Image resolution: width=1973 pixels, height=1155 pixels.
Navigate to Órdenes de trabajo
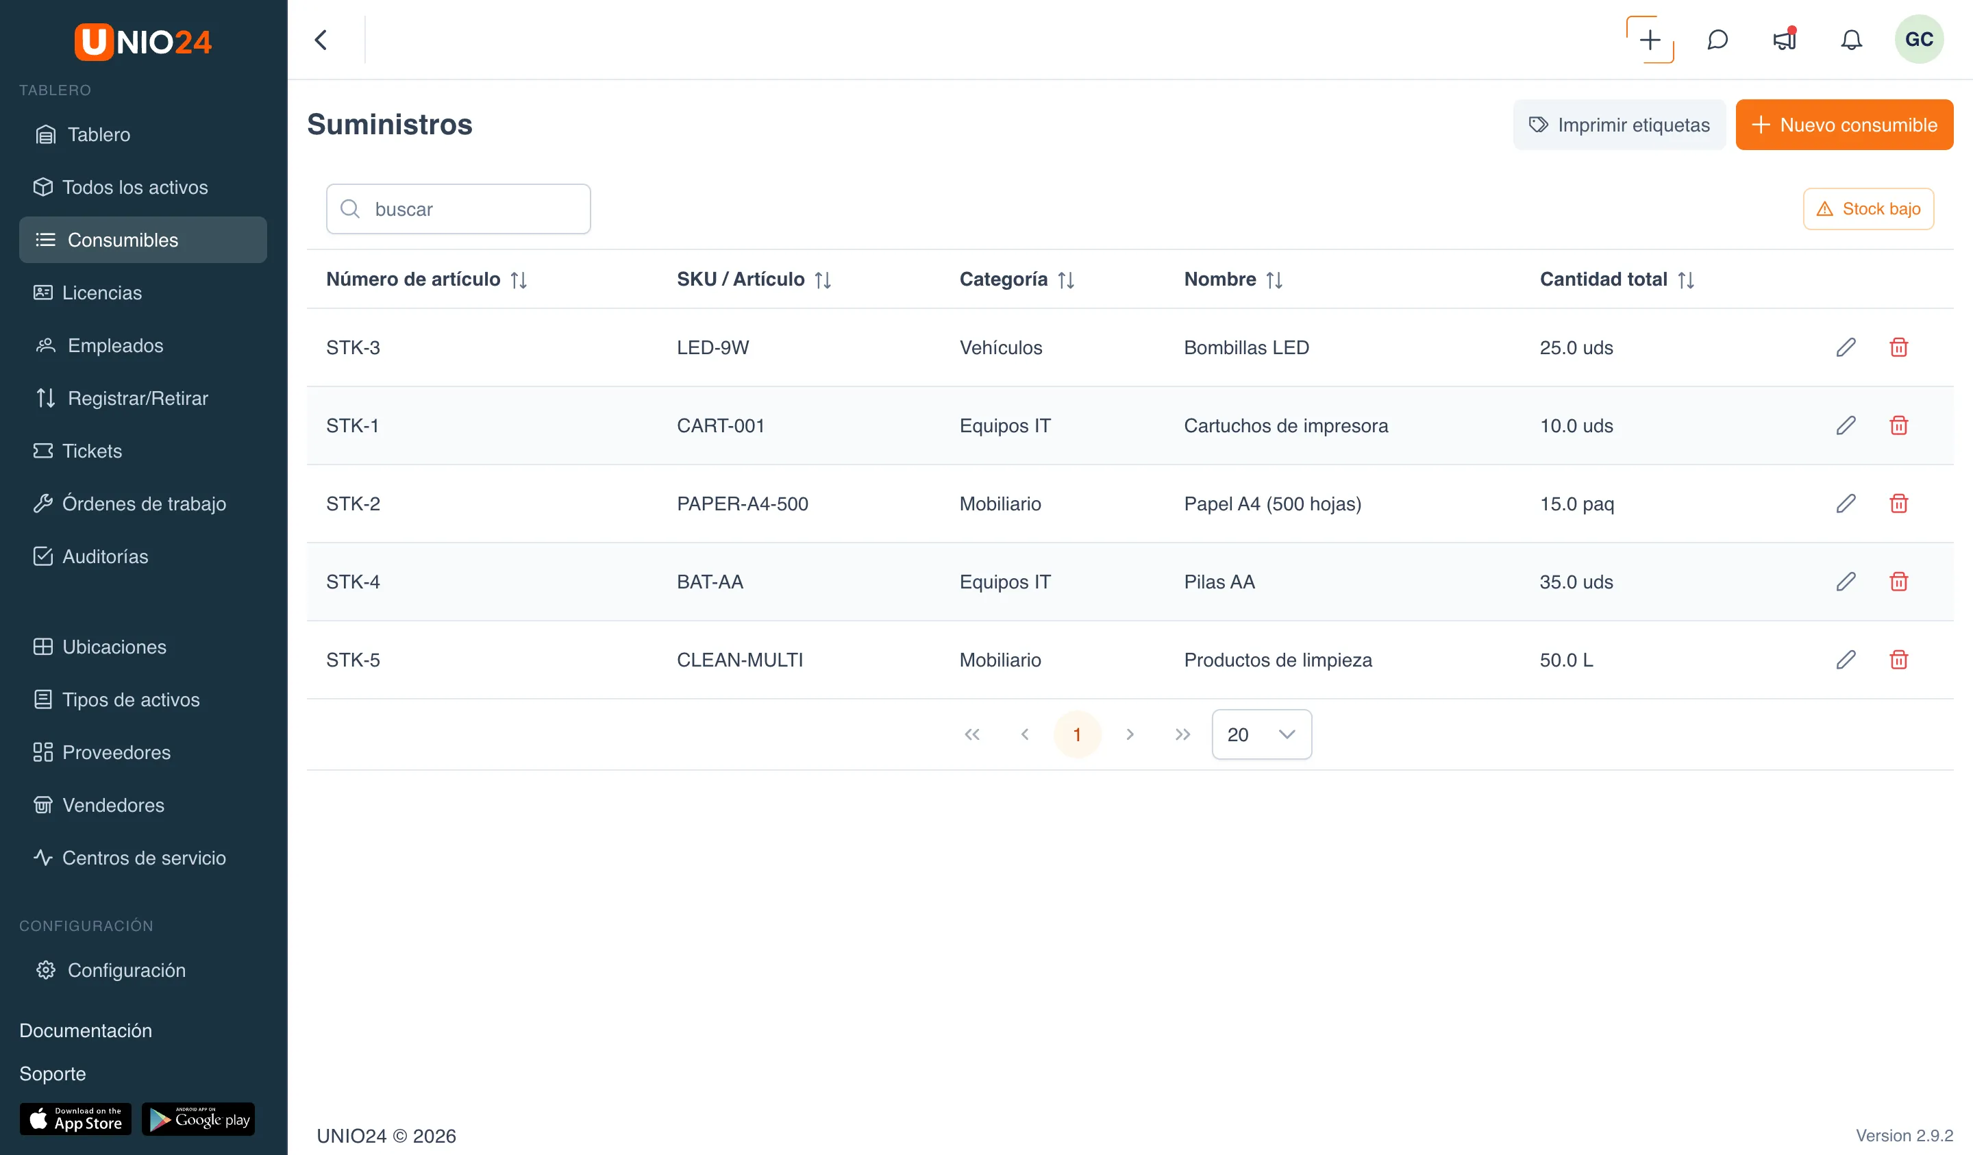pos(142,503)
